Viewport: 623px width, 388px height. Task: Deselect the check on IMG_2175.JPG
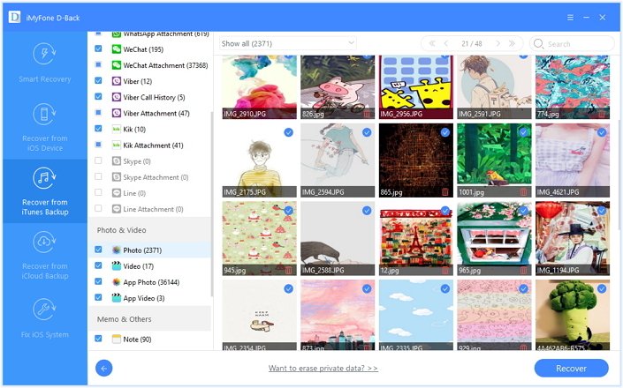288,132
